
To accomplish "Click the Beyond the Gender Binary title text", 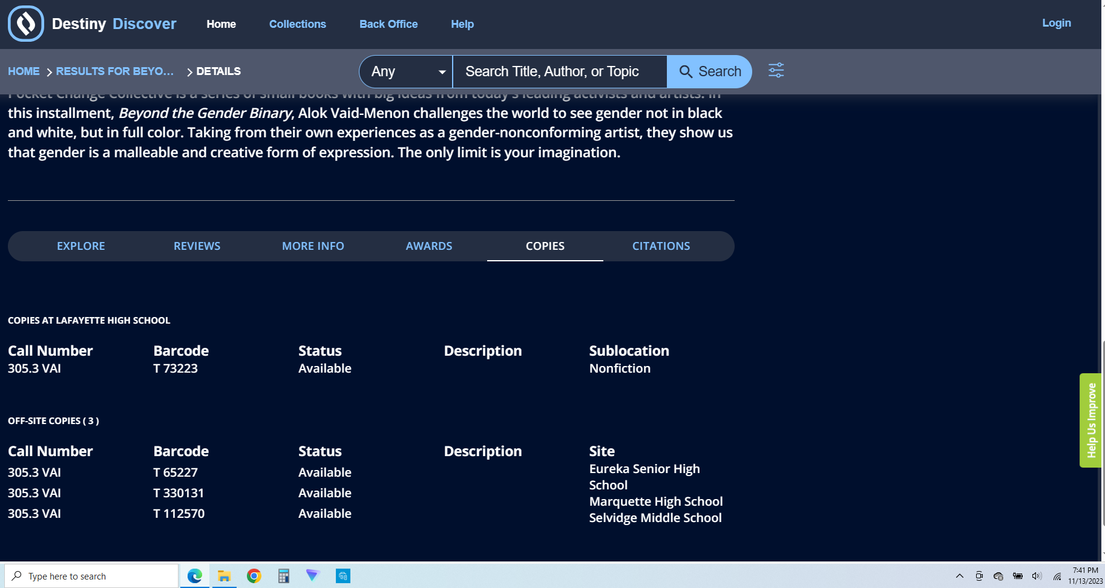I will (x=205, y=113).
